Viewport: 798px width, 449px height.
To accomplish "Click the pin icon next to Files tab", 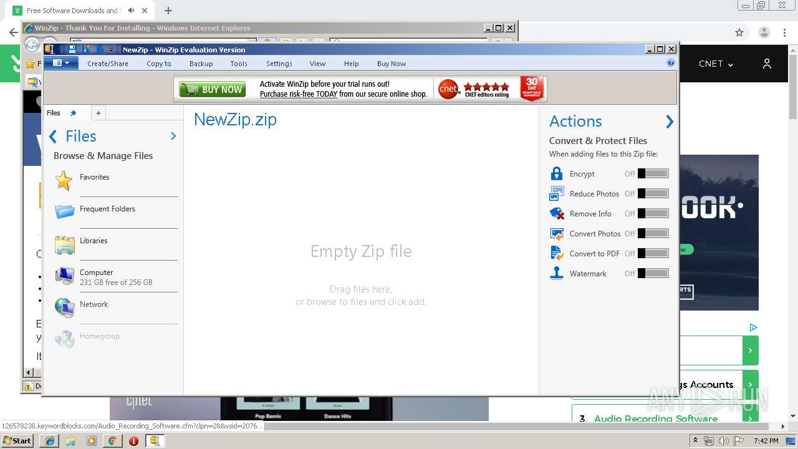I will coord(73,113).
